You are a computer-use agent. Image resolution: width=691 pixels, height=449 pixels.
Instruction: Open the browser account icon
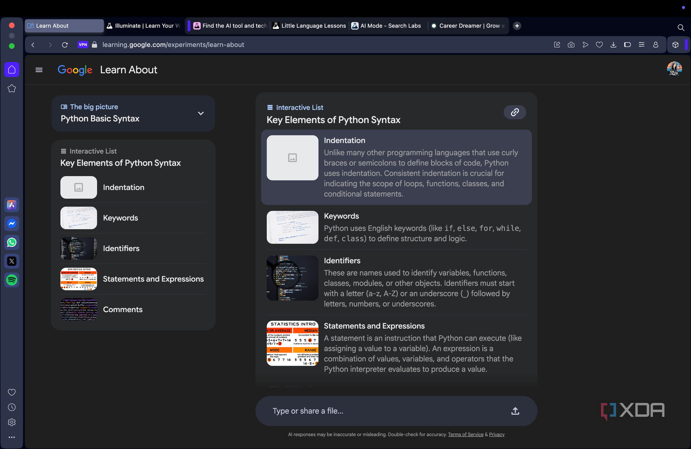click(656, 45)
